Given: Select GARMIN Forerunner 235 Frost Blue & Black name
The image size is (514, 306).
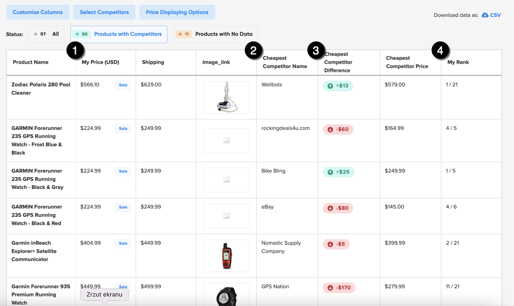Looking at the screenshot, I should click(37, 140).
